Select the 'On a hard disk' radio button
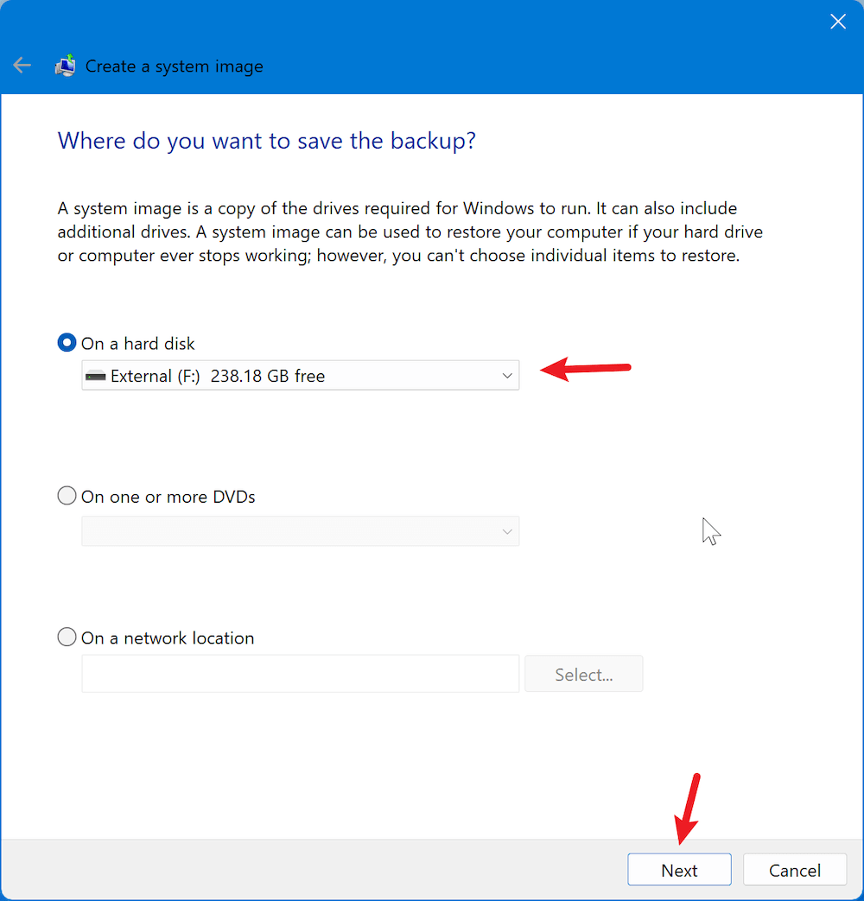This screenshot has height=901, width=864. coord(67,343)
